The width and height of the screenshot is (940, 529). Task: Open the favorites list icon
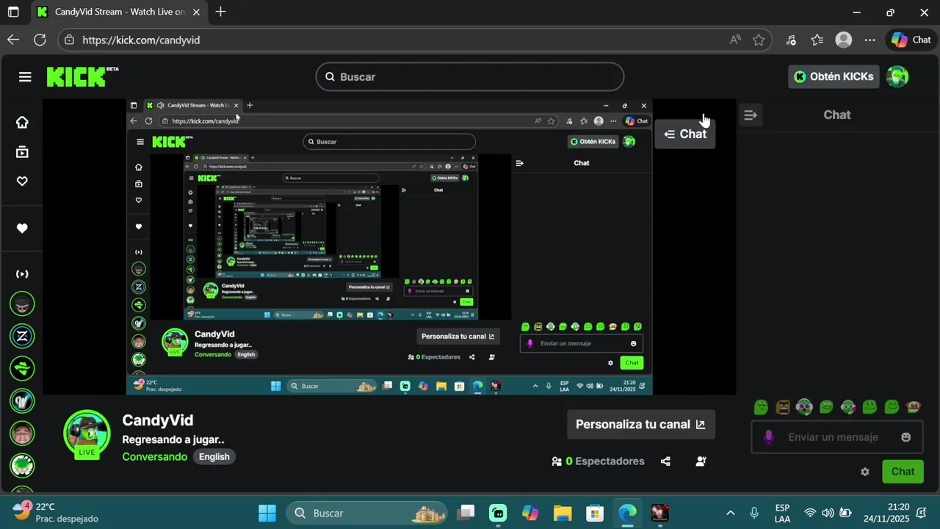point(817,40)
